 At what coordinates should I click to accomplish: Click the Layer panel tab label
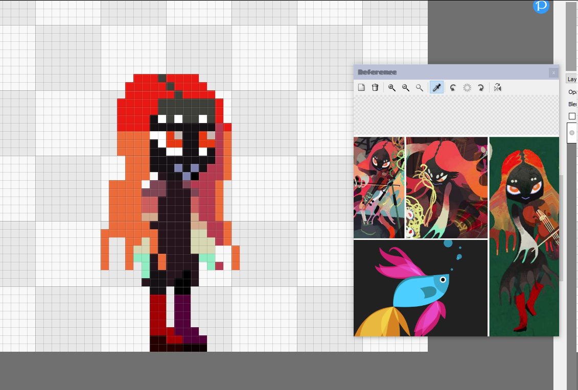572,79
